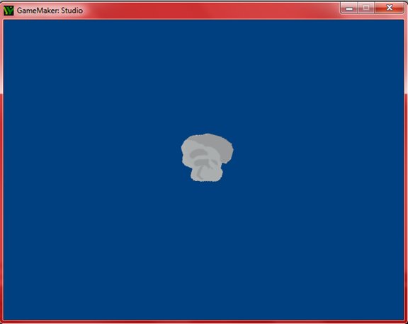The width and height of the screenshot is (408, 324).
Task: Close the GameMaker: Studio window
Action: pyautogui.click(x=390, y=8)
